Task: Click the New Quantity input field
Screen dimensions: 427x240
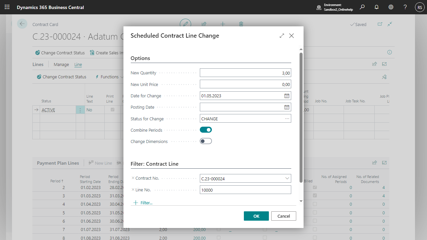Action: (x=245, y=73)
